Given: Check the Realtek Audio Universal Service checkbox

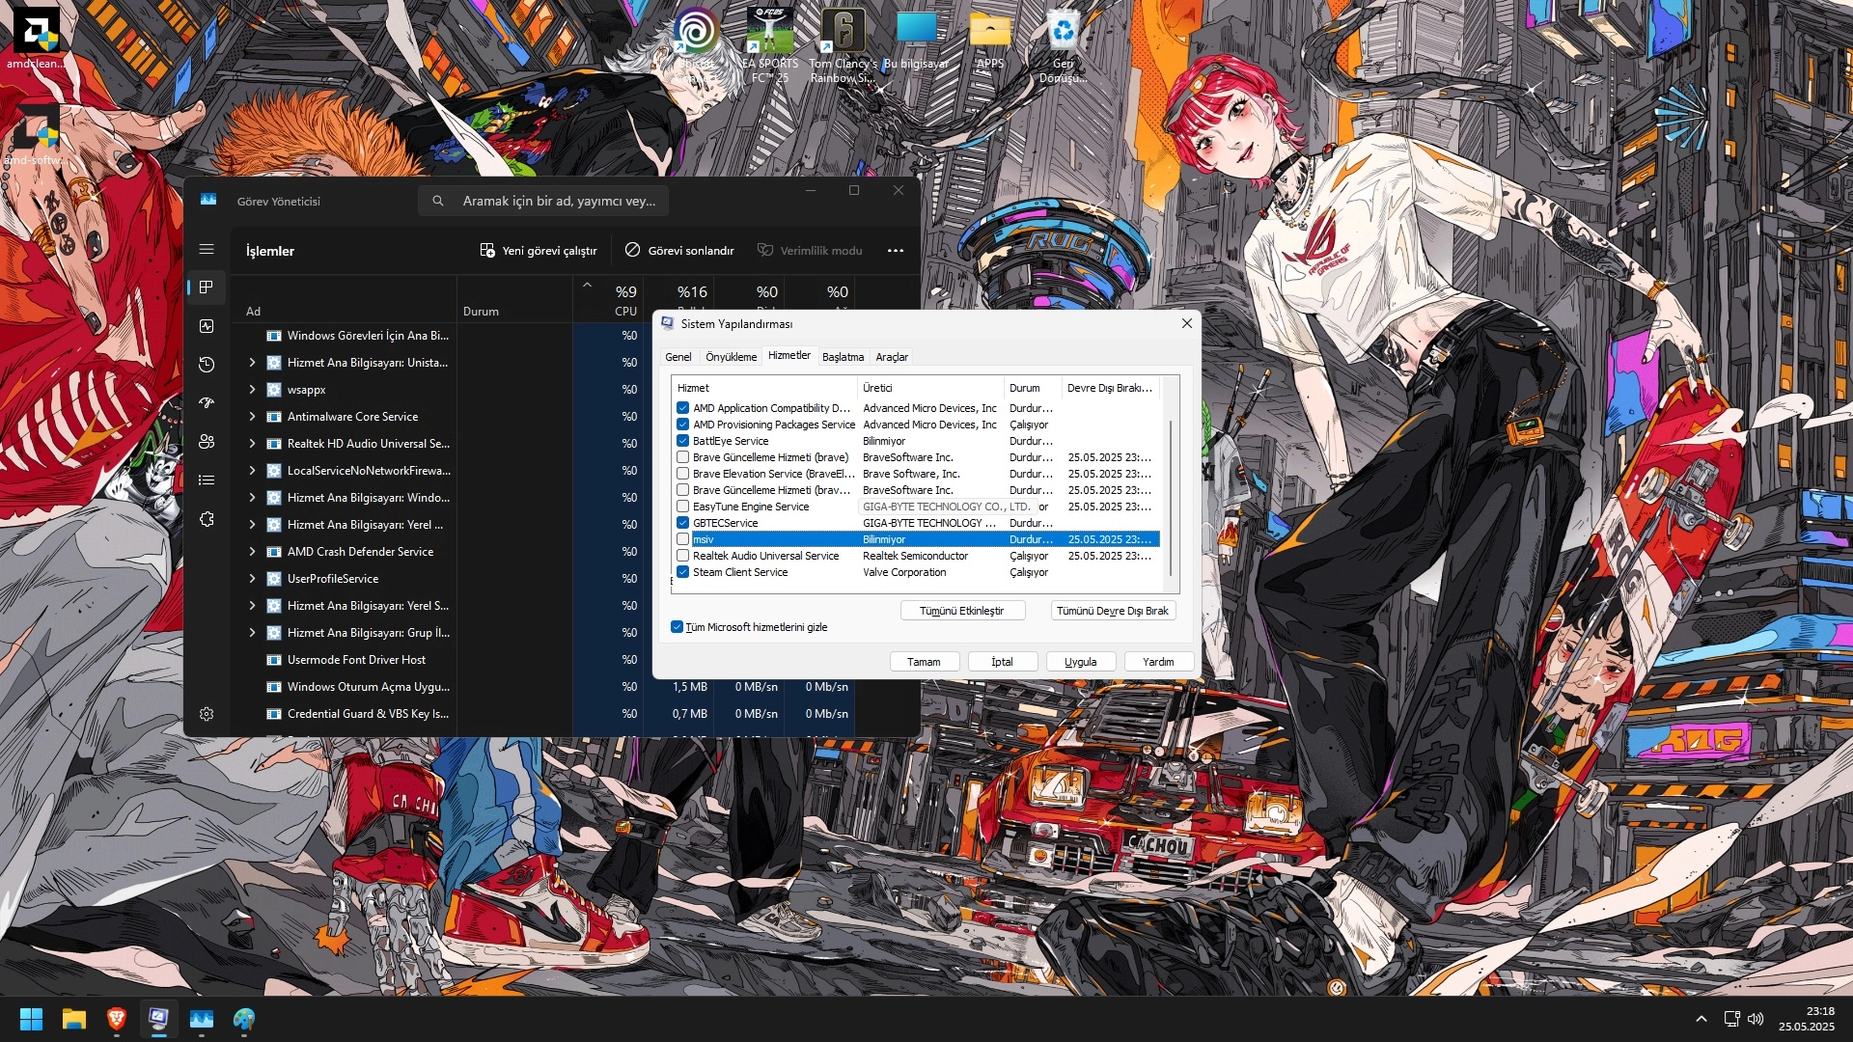Looking at the screenshot, I should click(x=683, y=556).
